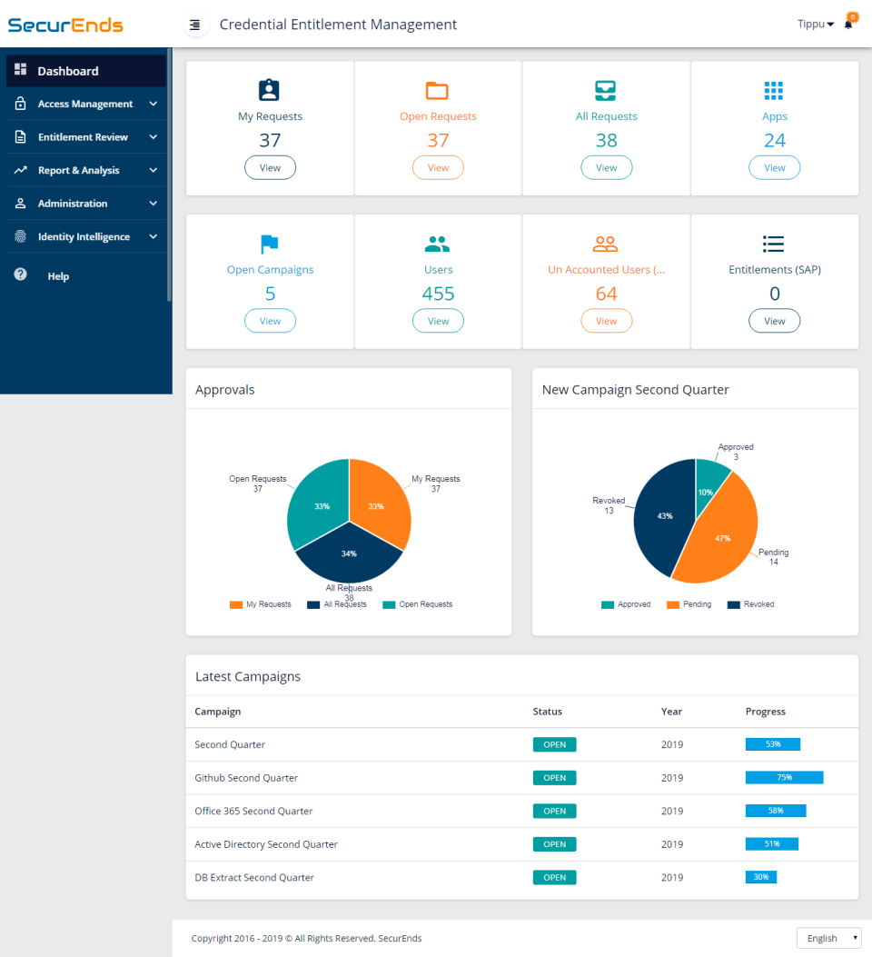Select the All Requests inbox icon
Viewport: 872px width, 957px height.
point(606,90)
